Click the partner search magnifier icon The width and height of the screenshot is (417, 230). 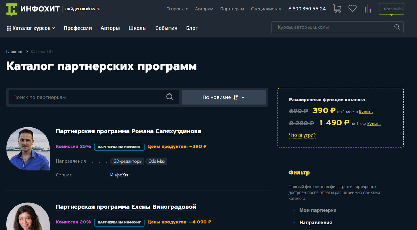coord(170,97)
